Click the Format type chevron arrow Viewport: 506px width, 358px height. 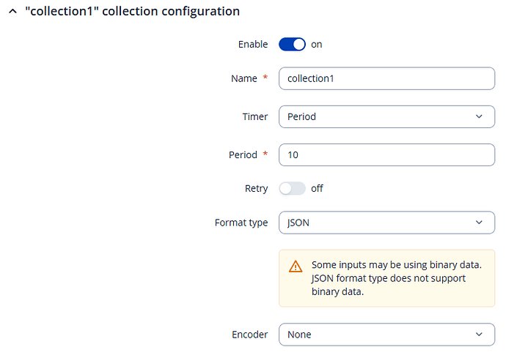click(480, 223)
